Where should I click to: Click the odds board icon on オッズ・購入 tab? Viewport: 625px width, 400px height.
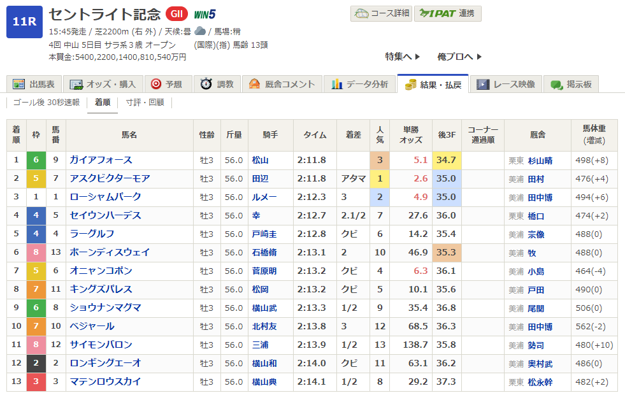click(76, 84)
